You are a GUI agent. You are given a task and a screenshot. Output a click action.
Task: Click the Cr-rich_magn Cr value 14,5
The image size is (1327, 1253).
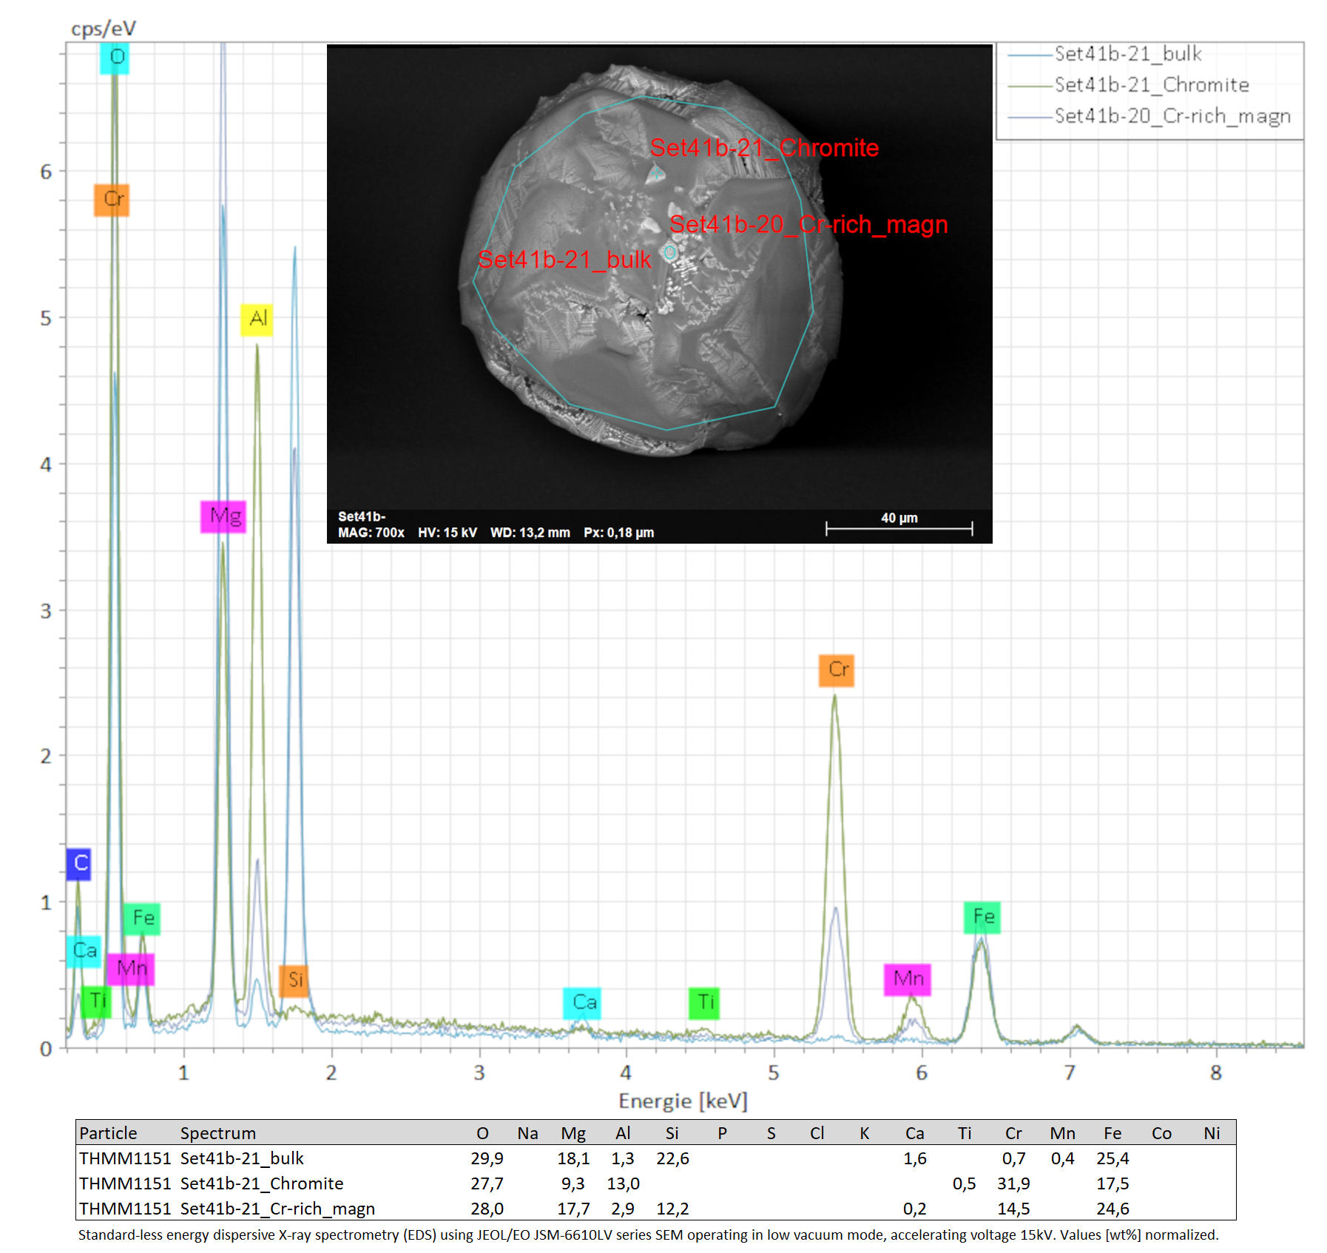[x=1013, y=1209]
